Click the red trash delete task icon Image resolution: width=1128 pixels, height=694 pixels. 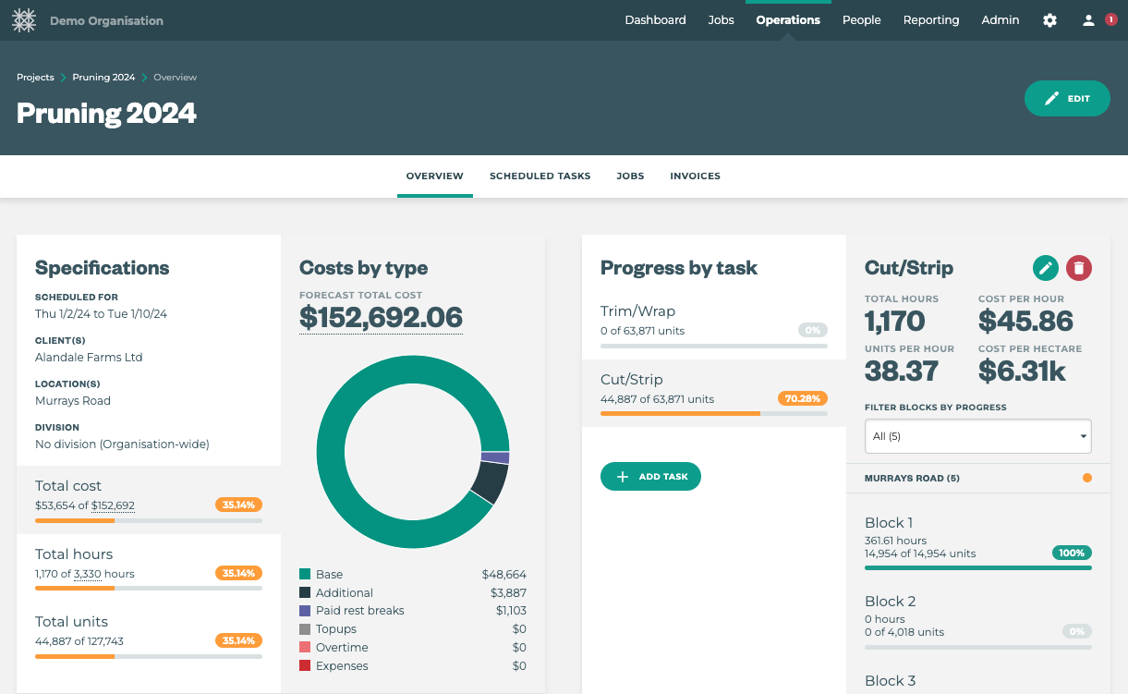[1079, 268]
